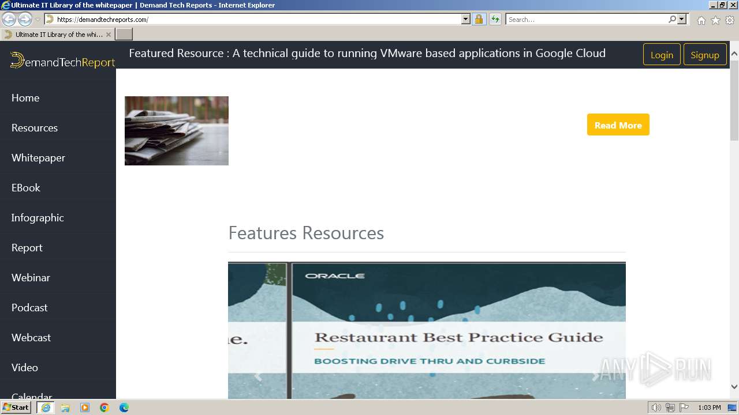Expand the address bar autocomplete dropdown
Image resolution: width=739 pixels, height=415 pixels.
466,20
